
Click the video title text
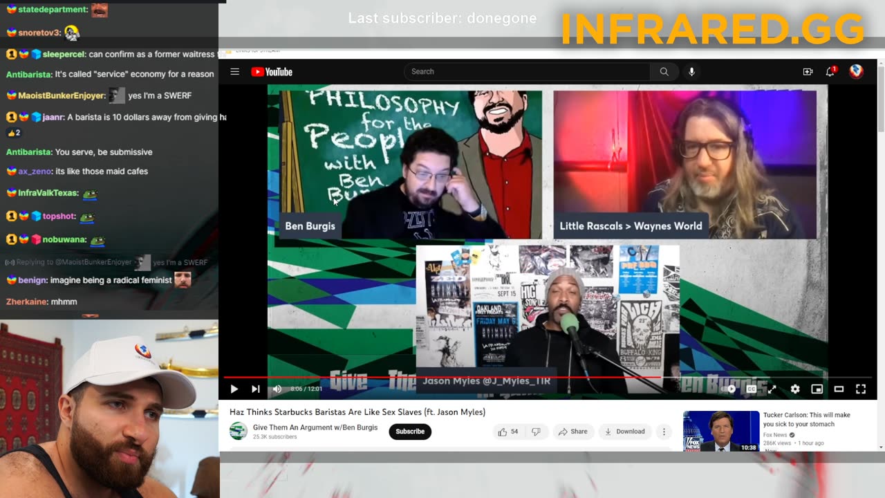coord(357,412)
